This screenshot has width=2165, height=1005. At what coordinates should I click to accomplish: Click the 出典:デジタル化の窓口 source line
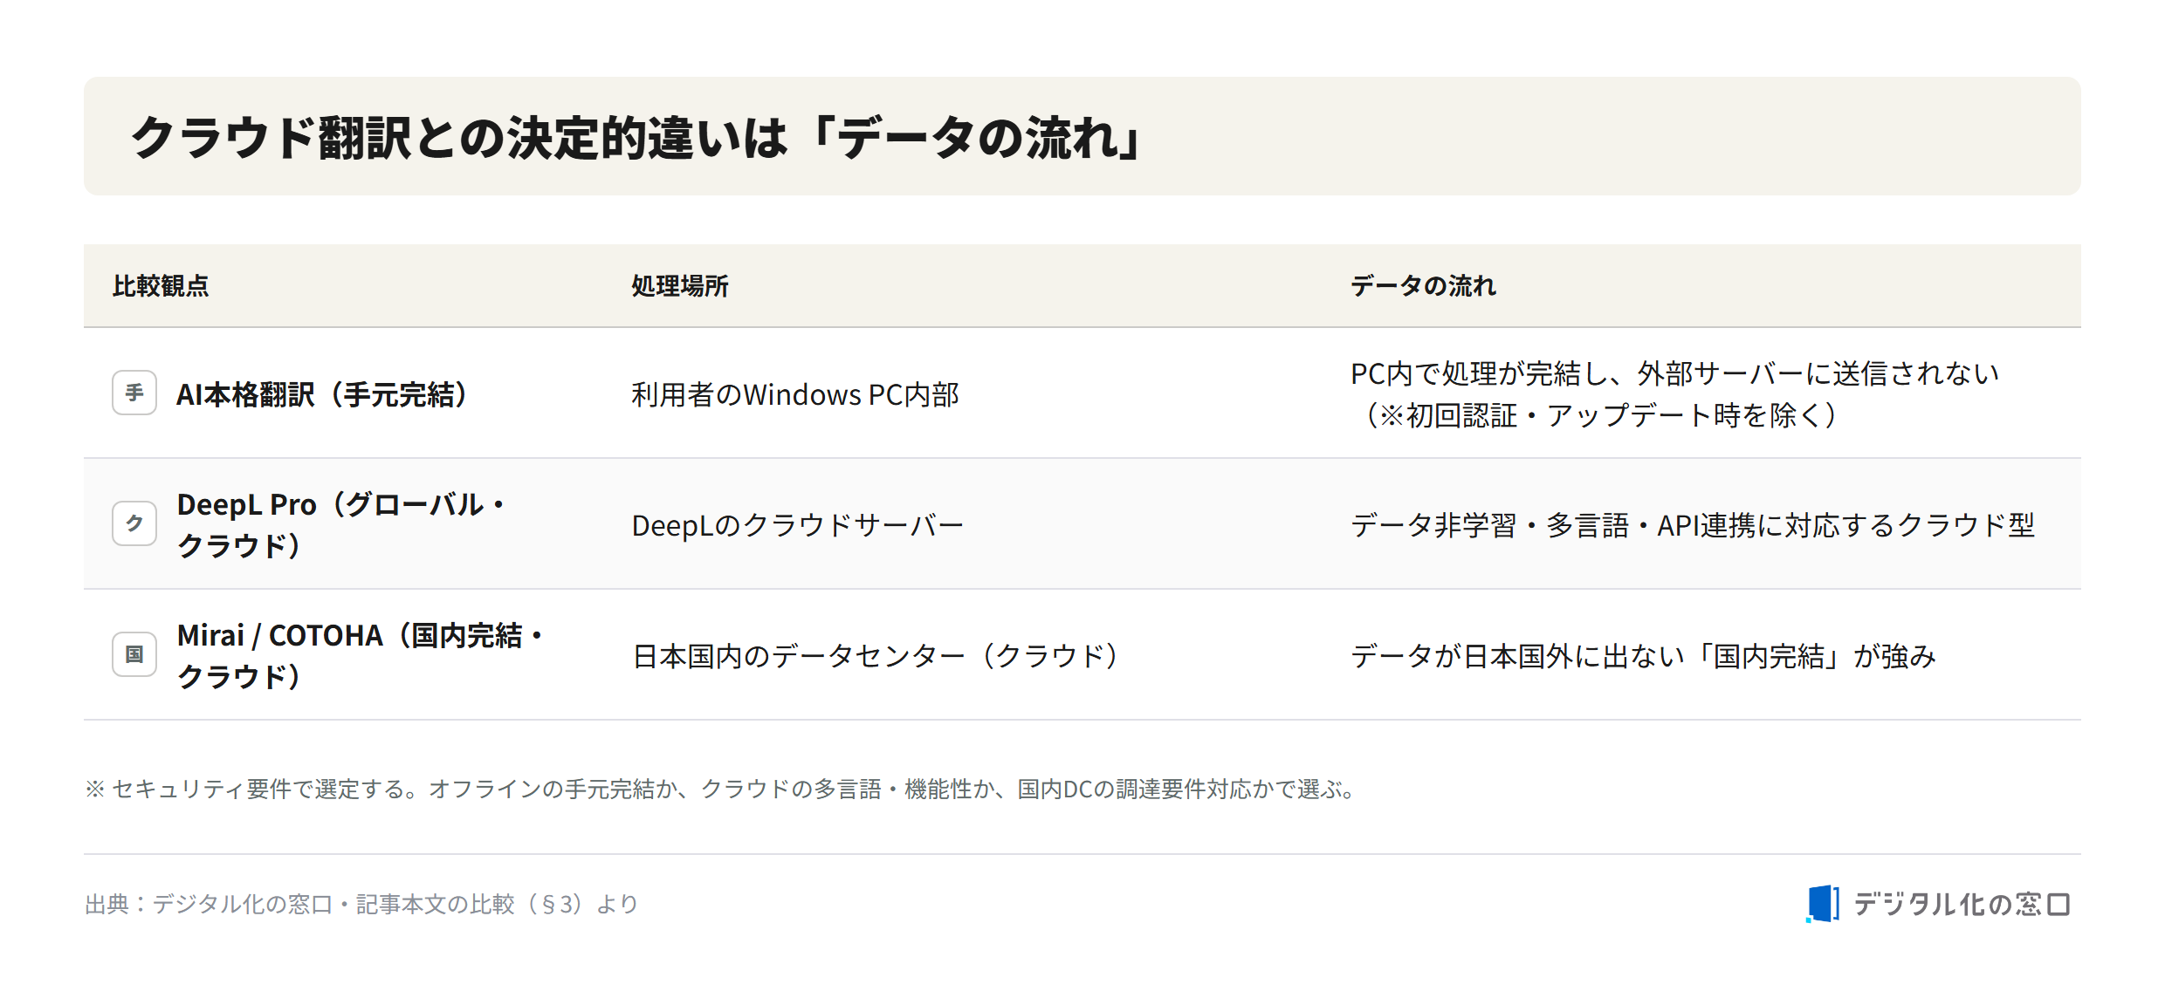click(x=362, y=905)
